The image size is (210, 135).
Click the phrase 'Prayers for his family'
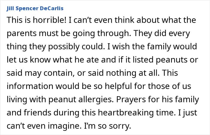(157, 100)
